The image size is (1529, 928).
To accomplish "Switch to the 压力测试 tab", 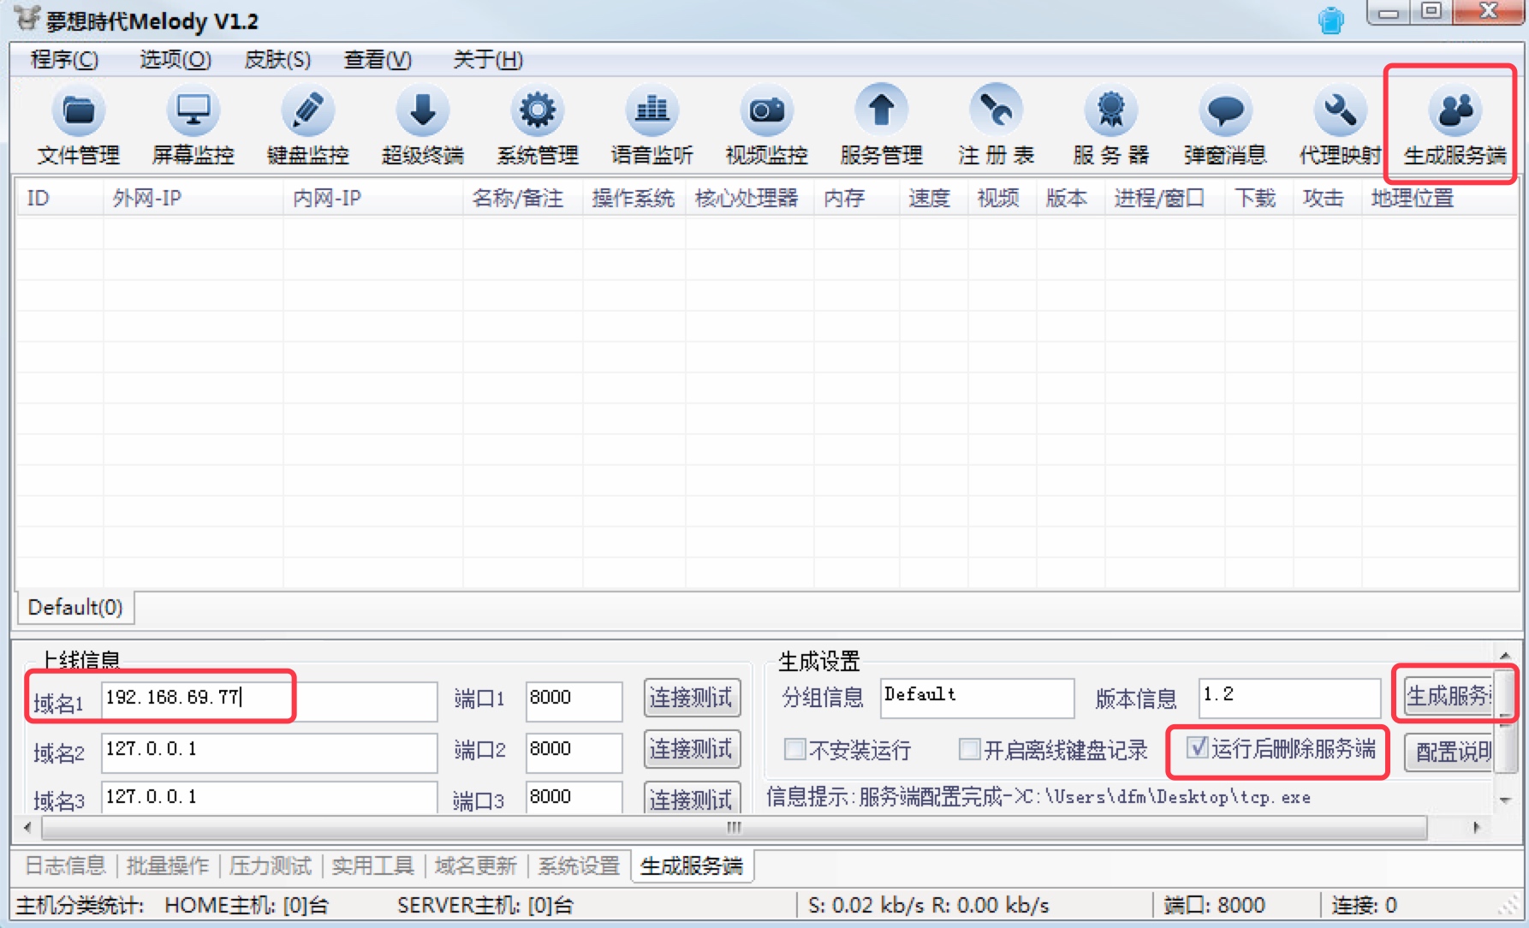I will (271, 866).
